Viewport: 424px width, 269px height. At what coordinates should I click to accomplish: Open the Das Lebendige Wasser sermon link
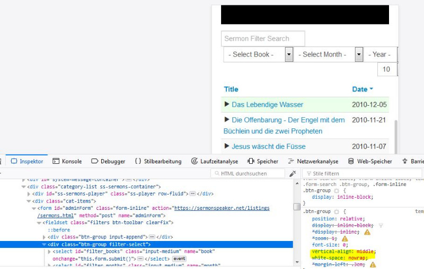coord(268,105)
